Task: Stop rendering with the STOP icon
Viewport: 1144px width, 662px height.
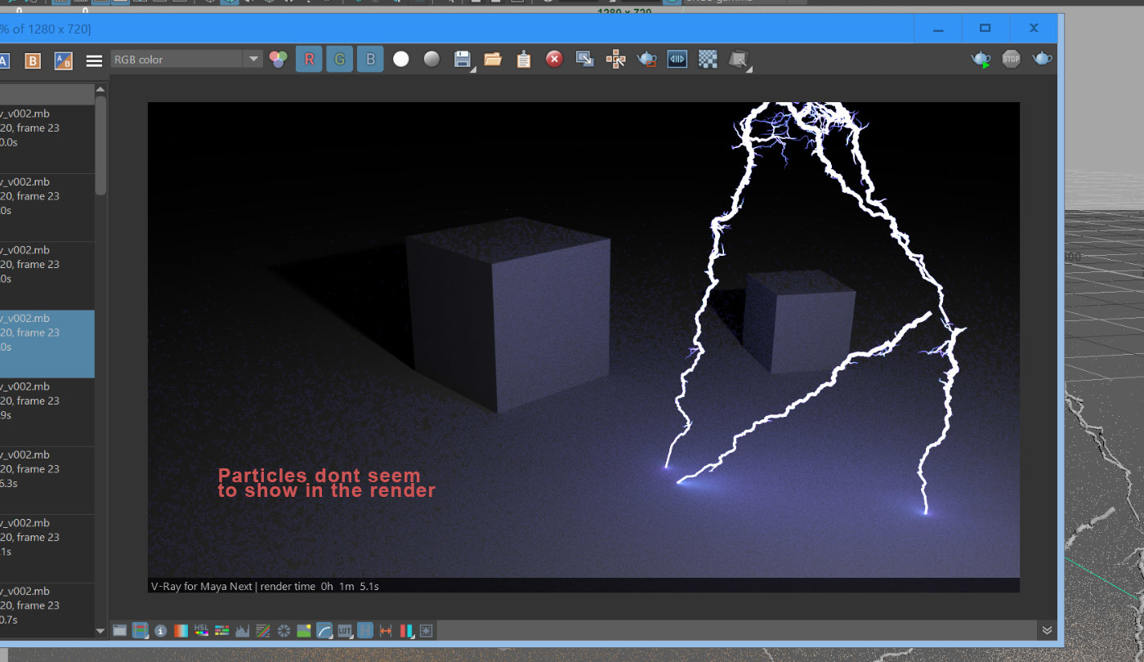Action: 1012,59
